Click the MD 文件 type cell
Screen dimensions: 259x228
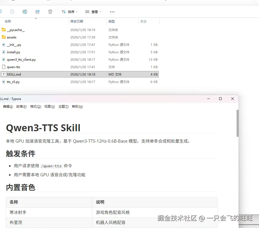point(115,74)
